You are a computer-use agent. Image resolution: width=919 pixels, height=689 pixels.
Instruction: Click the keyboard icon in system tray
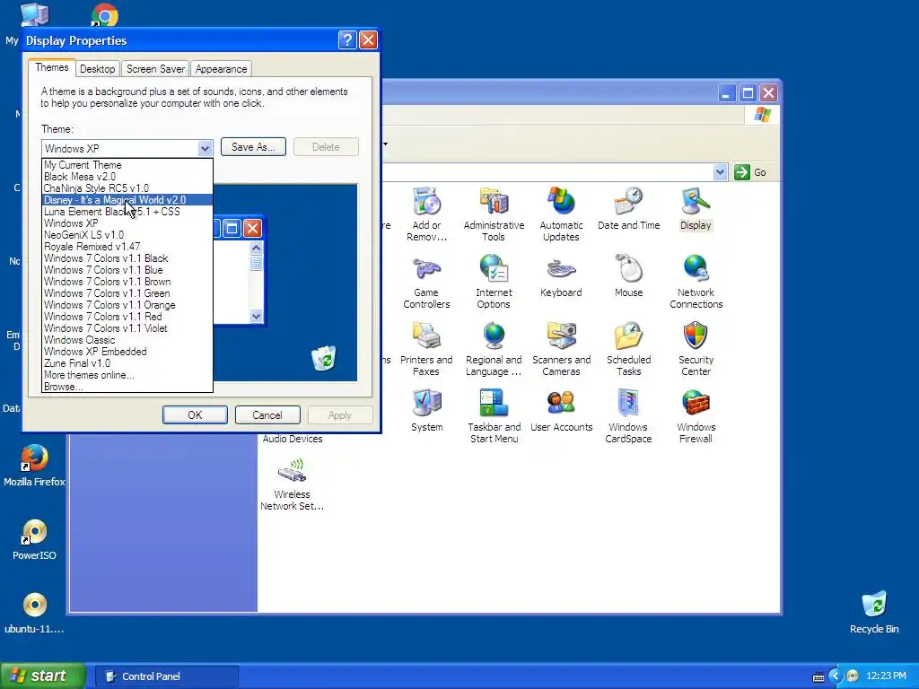pos(818,677)
